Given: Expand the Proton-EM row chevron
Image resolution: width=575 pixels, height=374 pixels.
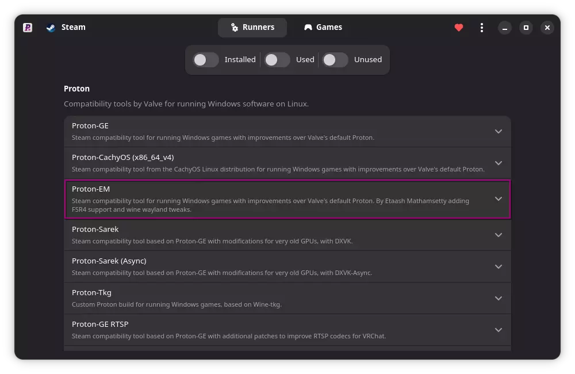Looking at the screenshot, I should [x=499, y=199].
